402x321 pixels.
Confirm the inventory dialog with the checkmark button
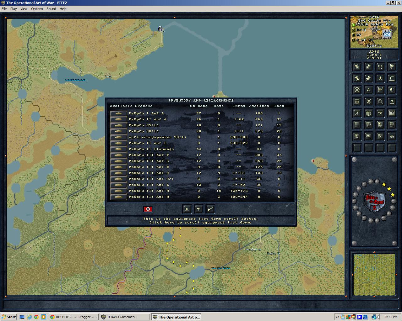[210, 209]
